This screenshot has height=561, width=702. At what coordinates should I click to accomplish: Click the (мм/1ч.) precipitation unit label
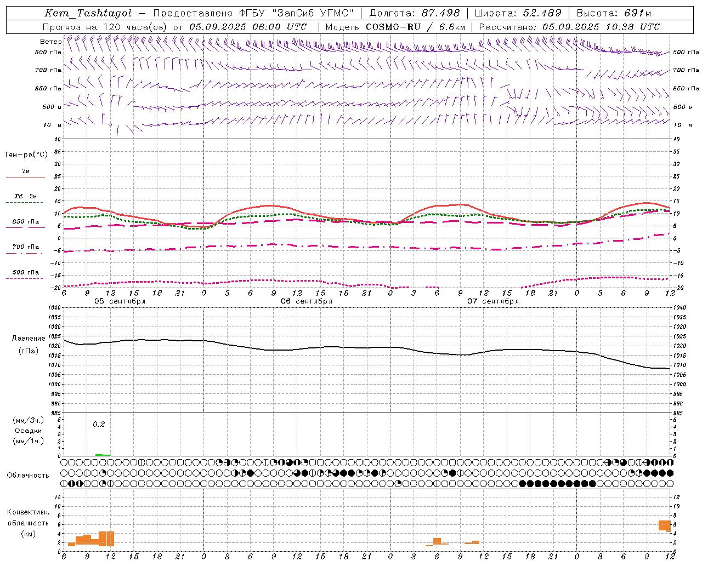pyautogui.click(x=28, y=441)
